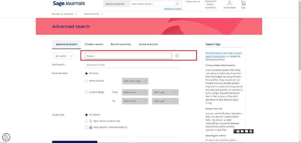Click the video record icon in floating toolbar
This screenshot has height=143, width=301.
[242, 131]
